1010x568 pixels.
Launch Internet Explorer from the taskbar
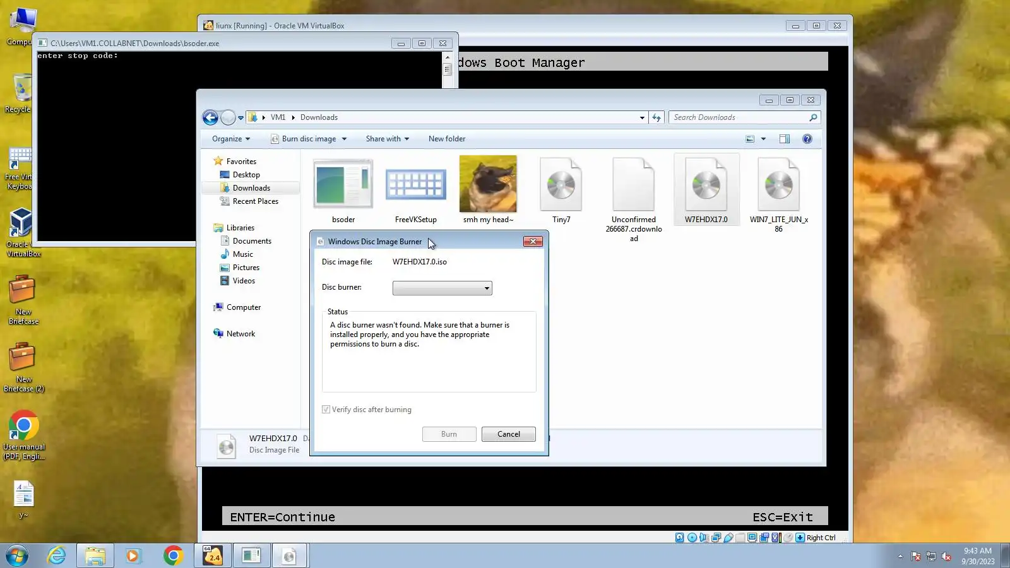tap(57, 555)
